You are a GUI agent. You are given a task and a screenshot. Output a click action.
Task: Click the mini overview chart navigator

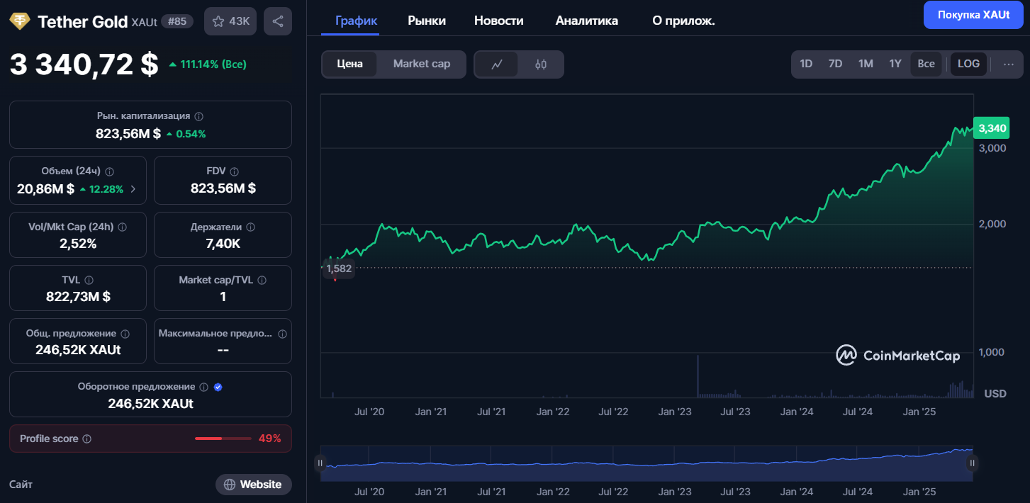[646, 463]
